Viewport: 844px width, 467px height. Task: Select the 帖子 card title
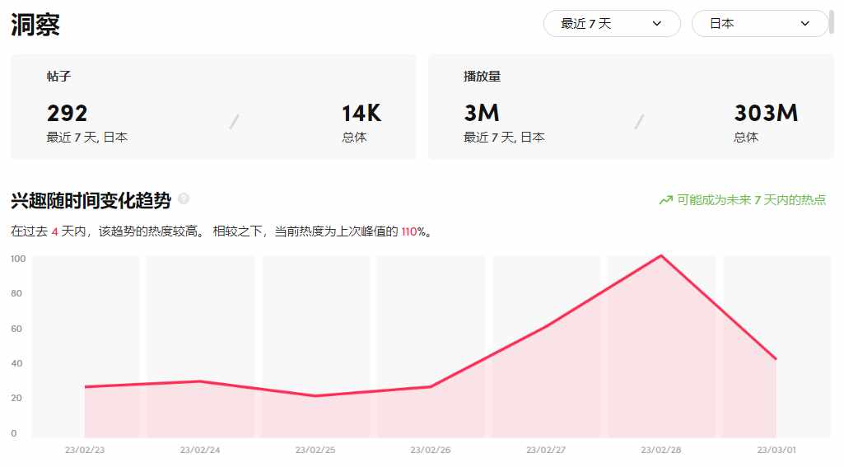coord(58,77)
